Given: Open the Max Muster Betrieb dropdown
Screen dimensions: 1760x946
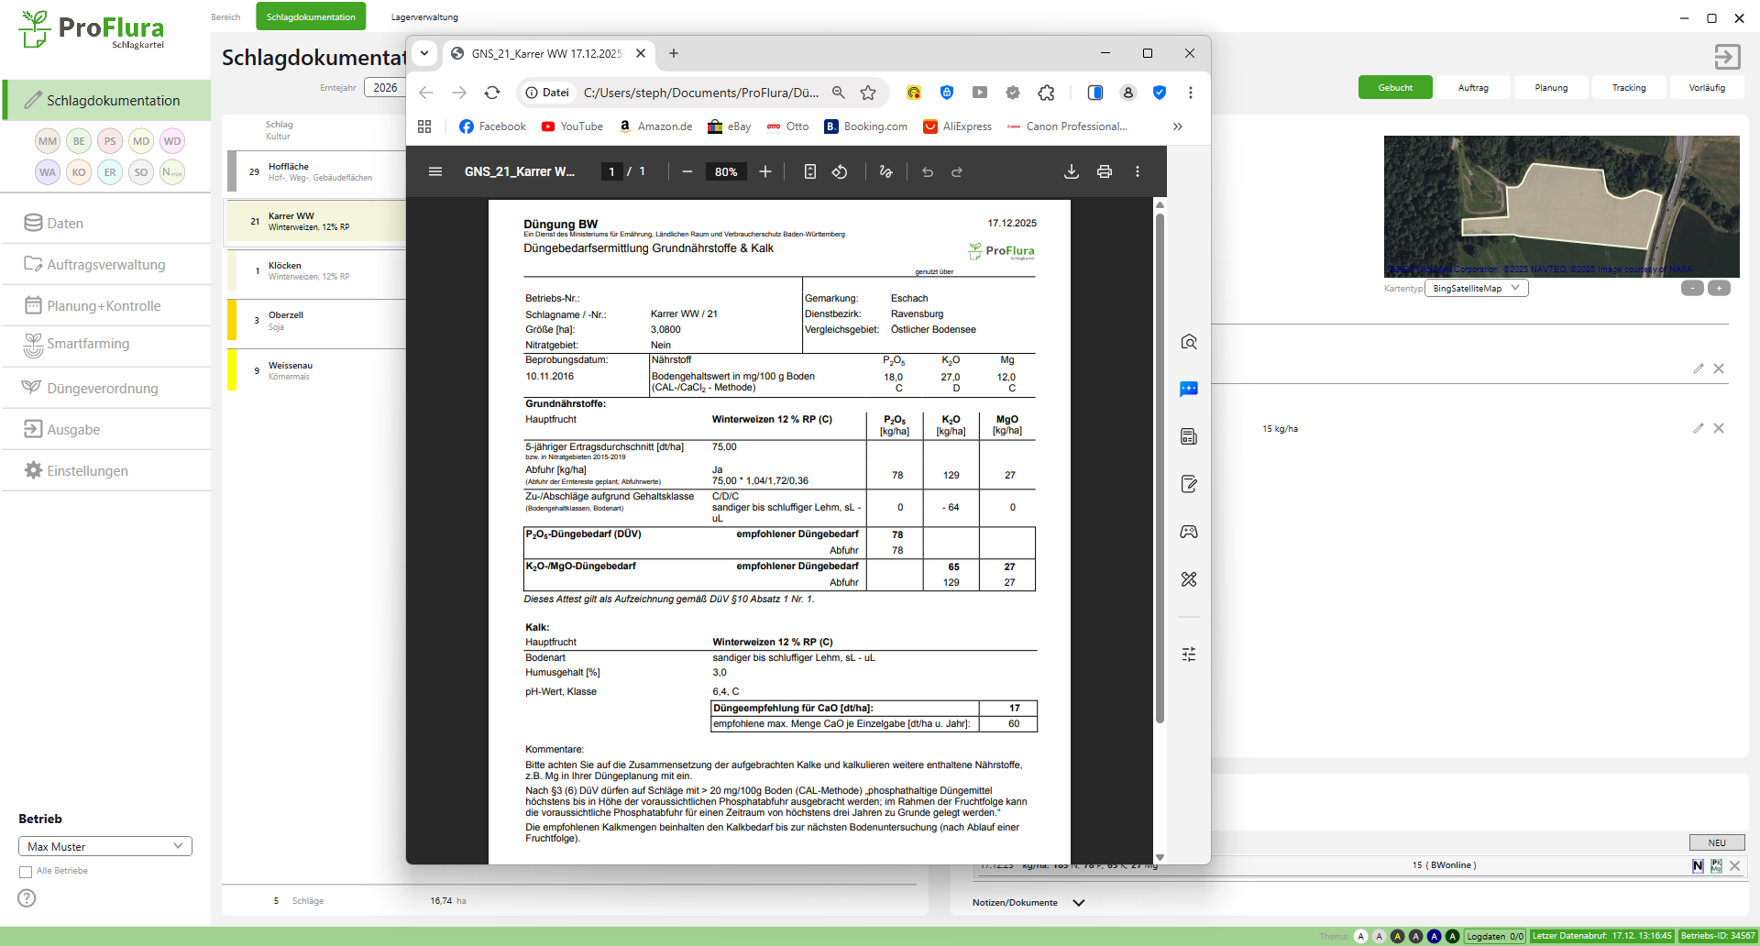Looking at the screenshot, I should pyautogui.click(x=104, y=846).
